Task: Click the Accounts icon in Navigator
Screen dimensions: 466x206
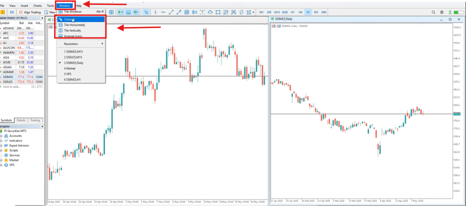Action: 6,136
